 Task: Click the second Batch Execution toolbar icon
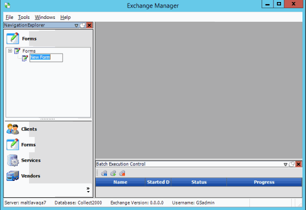coord(113,173)
